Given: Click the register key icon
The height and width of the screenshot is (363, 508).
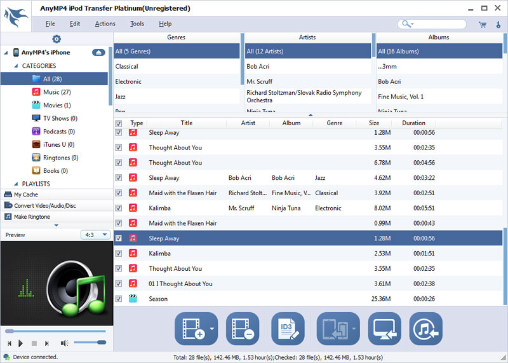Looking at the screenshot, I should [498, 24].
